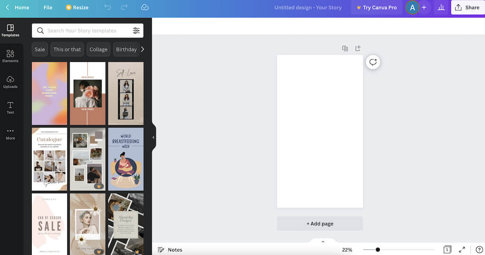The height and width of the screenshot is (255, 485).
Task: Collapse the templates side panel
Action: 153,137
